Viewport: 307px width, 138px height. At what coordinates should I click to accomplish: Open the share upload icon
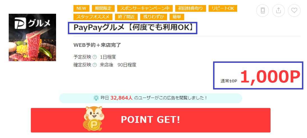(x=278, y=10)
